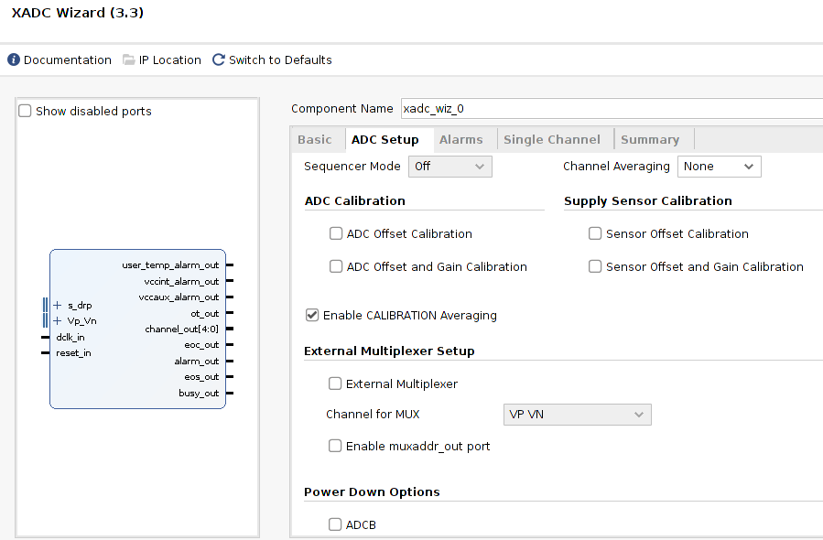Click the s_drp interface label
Screen dimensions: 823x540
pyautogui.click(x=80, y=306)
